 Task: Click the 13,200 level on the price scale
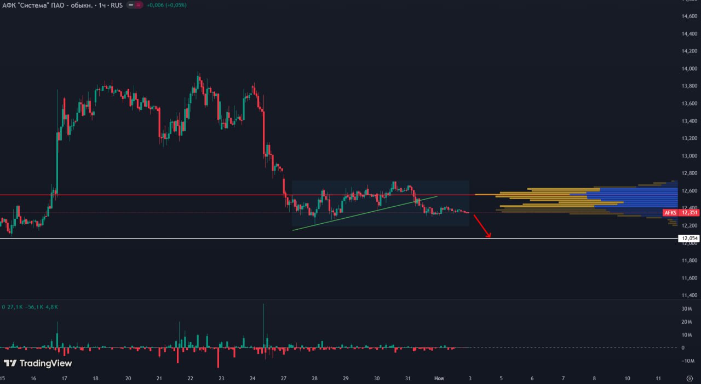689,138
